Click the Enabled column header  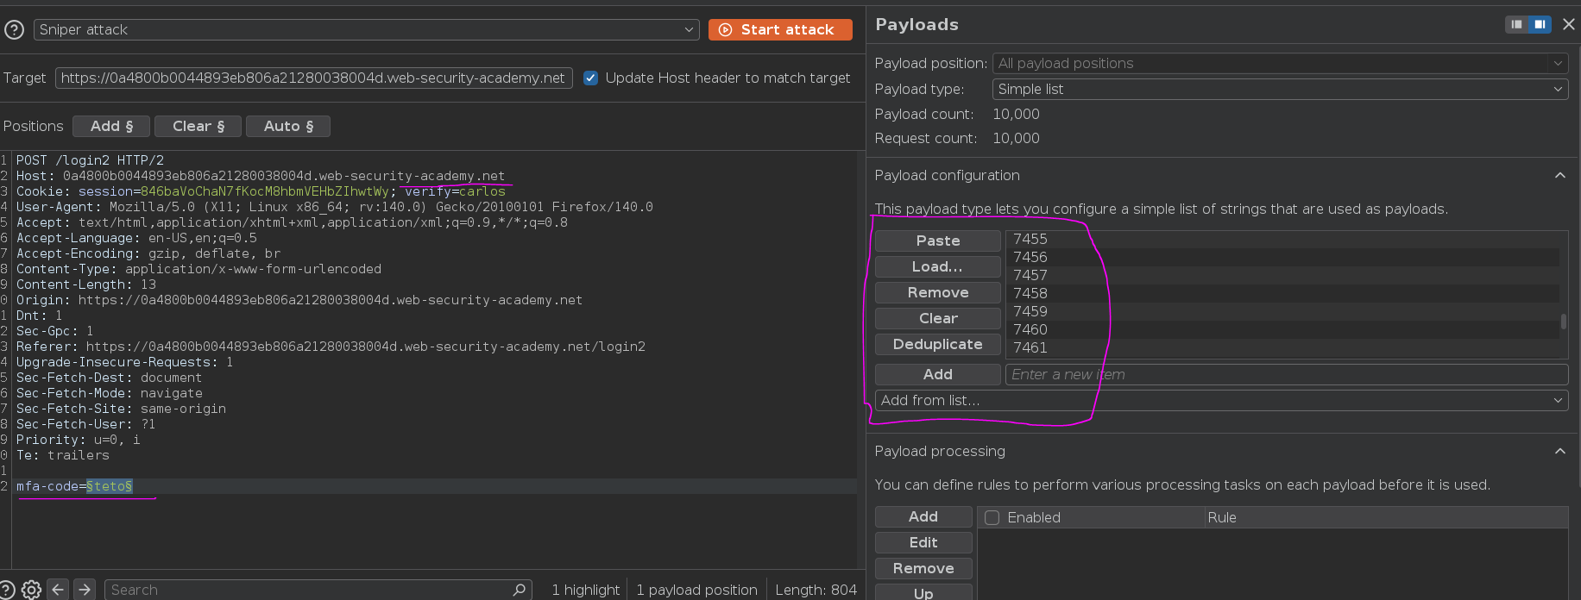(x=1033, y=517)
